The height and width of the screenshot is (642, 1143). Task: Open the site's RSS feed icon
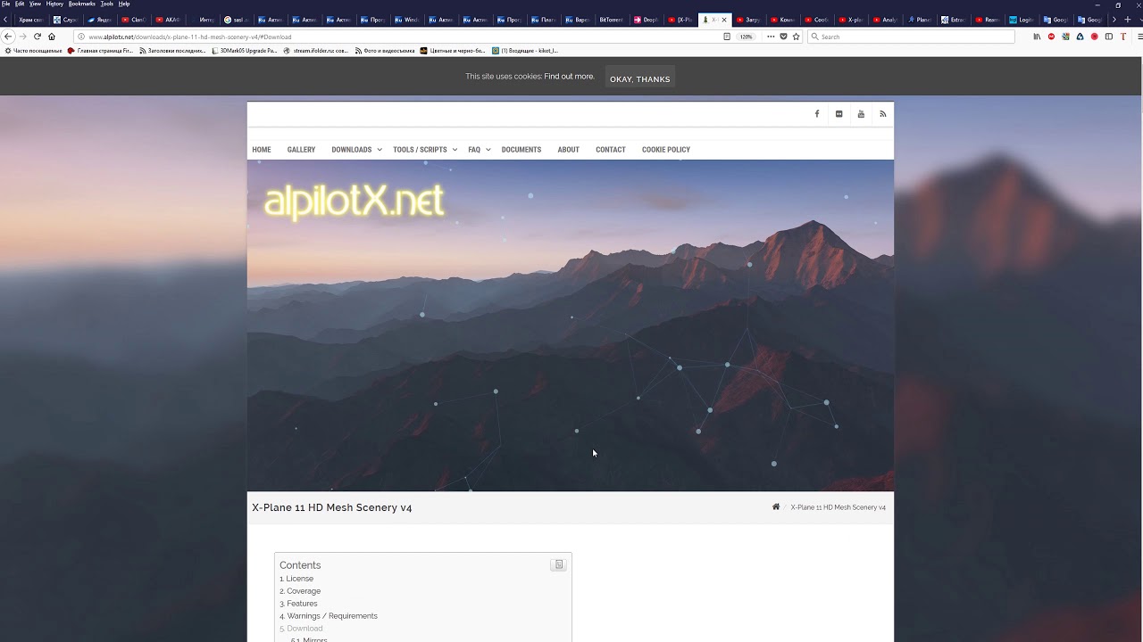883,114
